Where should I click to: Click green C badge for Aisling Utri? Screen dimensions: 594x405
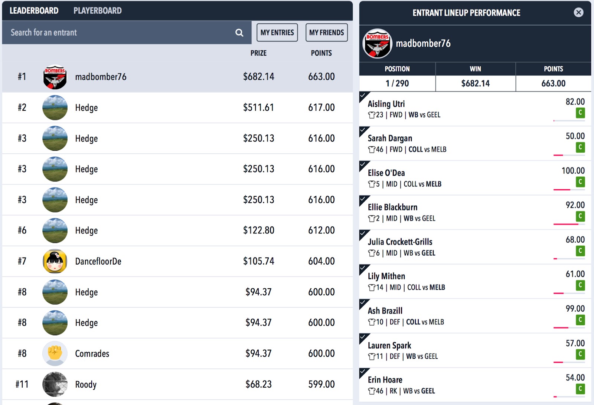(x=580, y=113)
